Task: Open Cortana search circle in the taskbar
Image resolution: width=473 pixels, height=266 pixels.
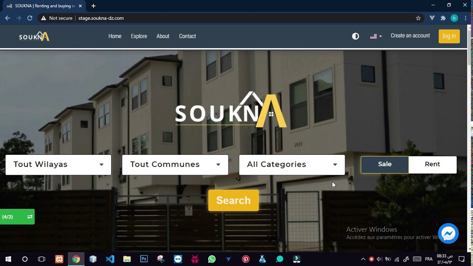Action: (x=25, y=259)
